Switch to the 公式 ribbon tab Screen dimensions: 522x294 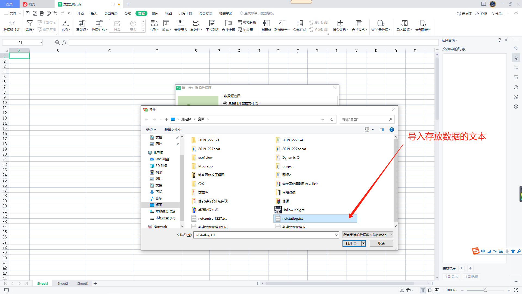coord(128,13)
